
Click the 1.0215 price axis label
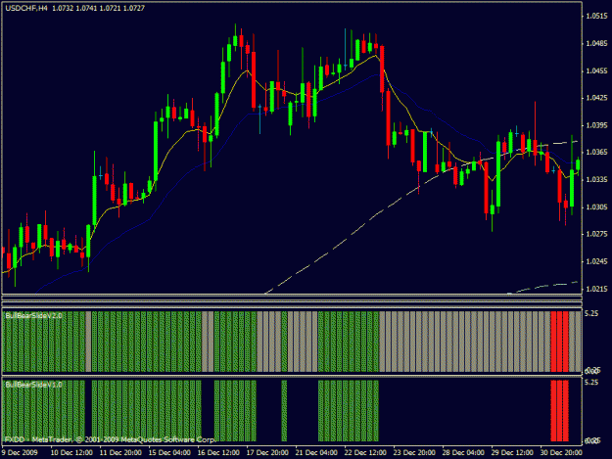pos(596,289)
